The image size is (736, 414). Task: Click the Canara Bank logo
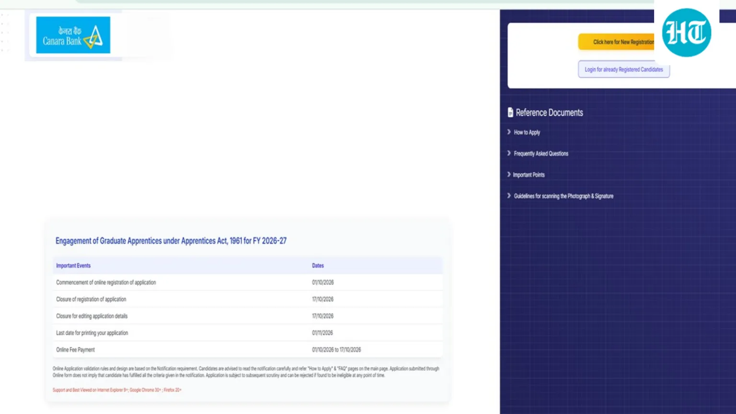pos(73,35)
